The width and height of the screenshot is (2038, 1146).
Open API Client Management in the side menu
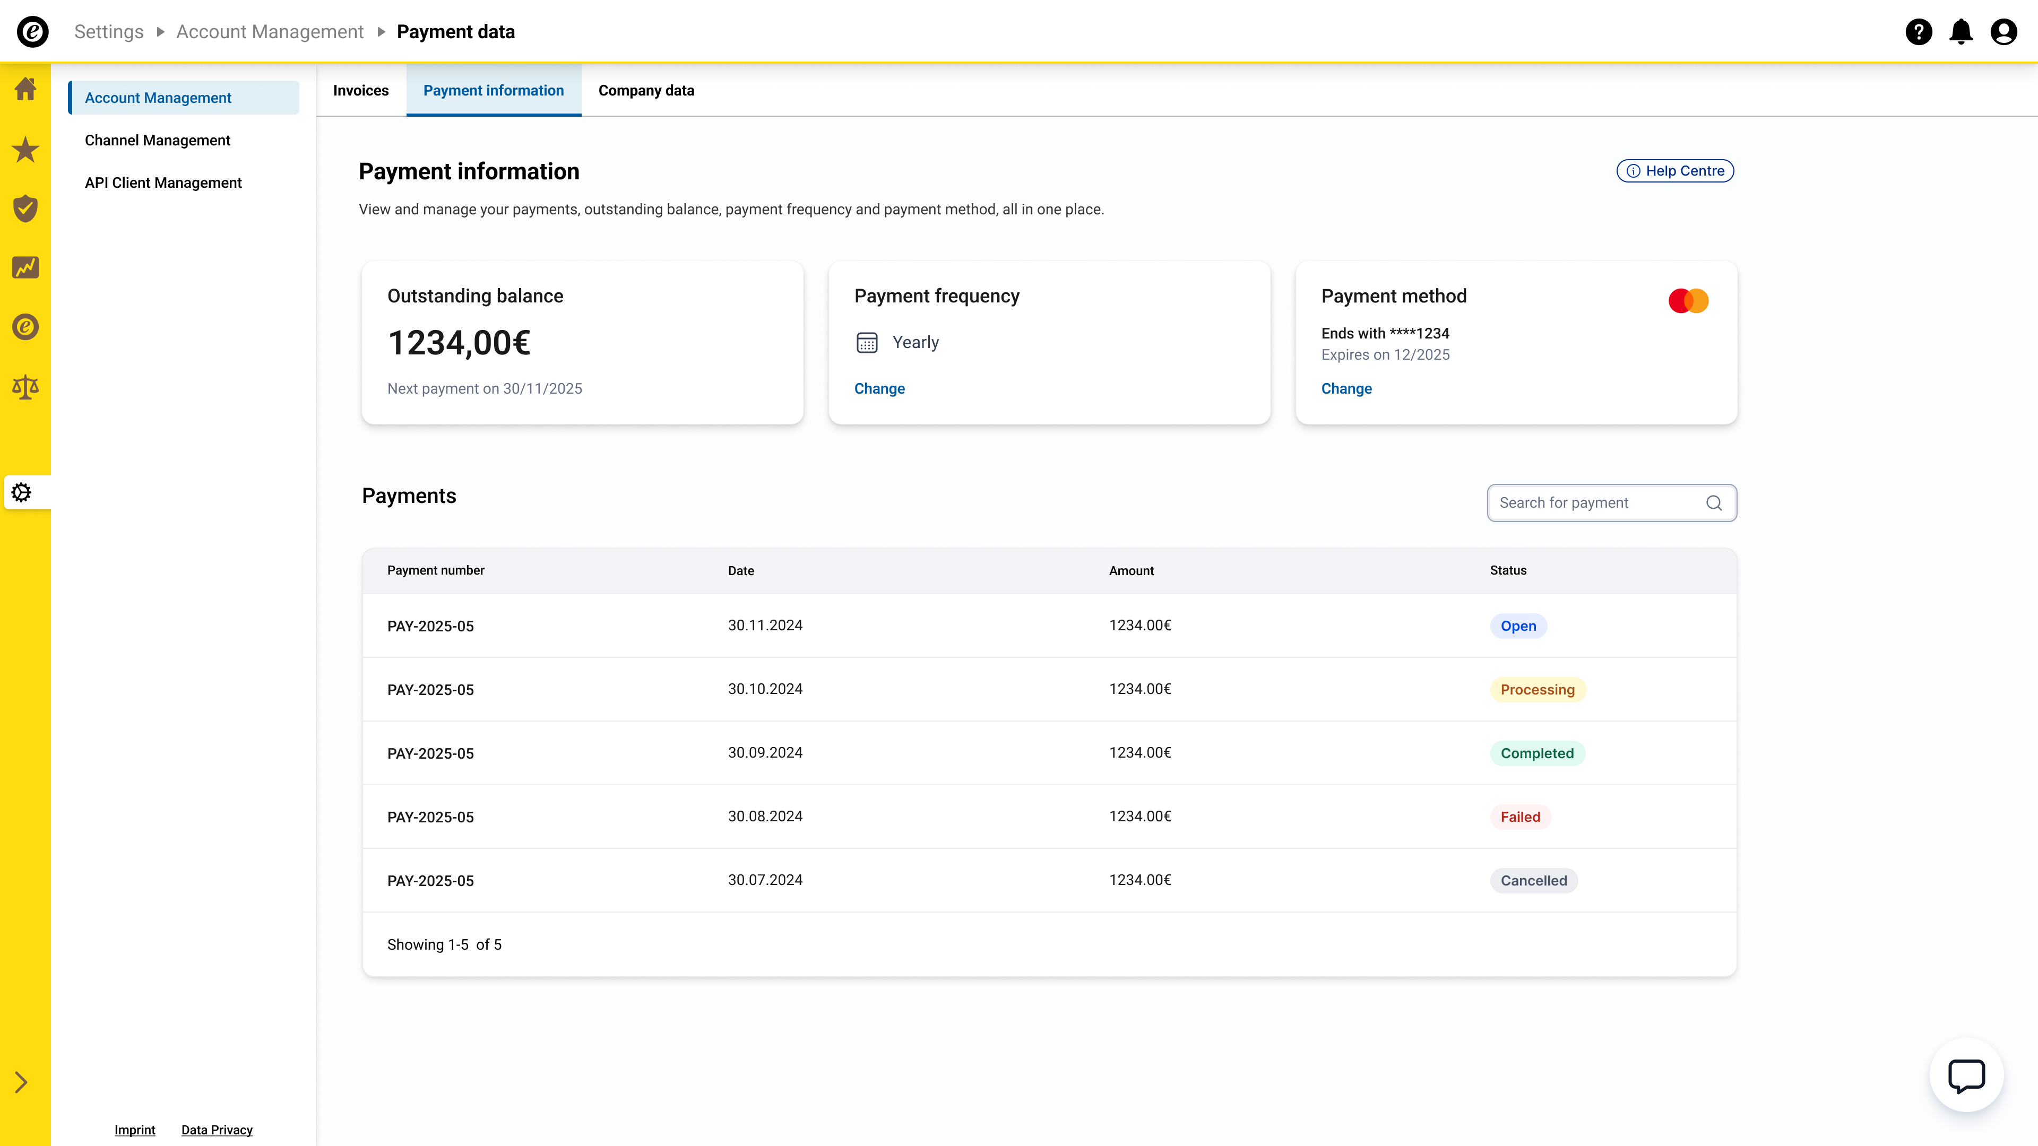click(163, 183)
